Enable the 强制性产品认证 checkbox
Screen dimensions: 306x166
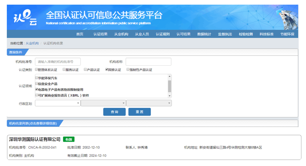click(128, 70)
